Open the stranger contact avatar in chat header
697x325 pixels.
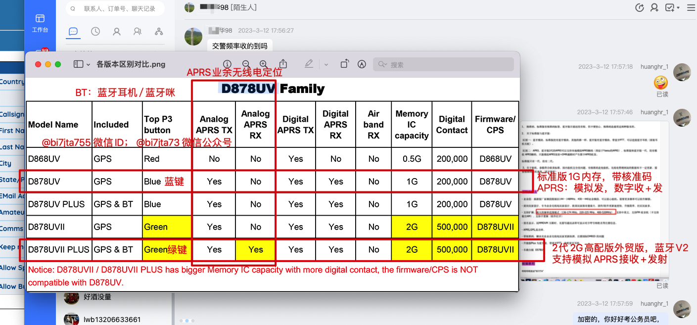point(189,7)
